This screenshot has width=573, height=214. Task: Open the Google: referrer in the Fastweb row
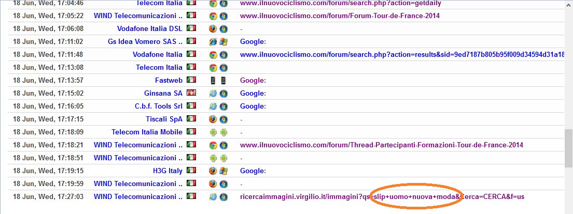pyautogui.click(x=253, y=81)
